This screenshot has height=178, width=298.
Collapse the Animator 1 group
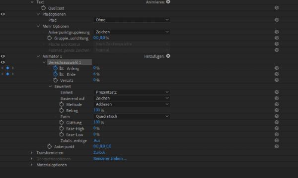pos(38,56)
